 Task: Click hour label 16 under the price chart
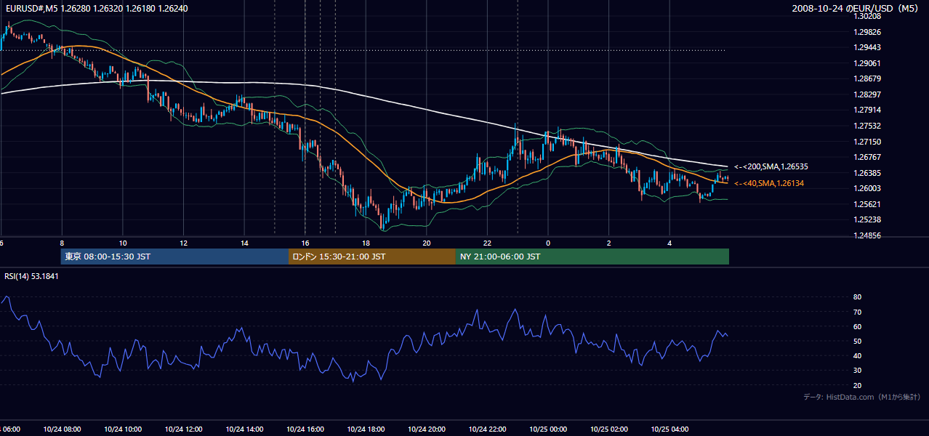coord(305,243)
